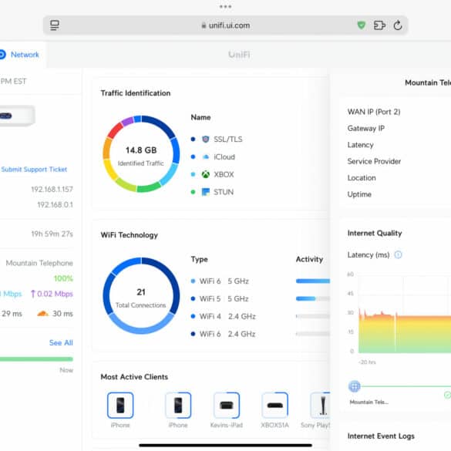The width and height of the screenshot is (451, 451).
Task: Select STUN traffic entry
Action: pos(212,192)
